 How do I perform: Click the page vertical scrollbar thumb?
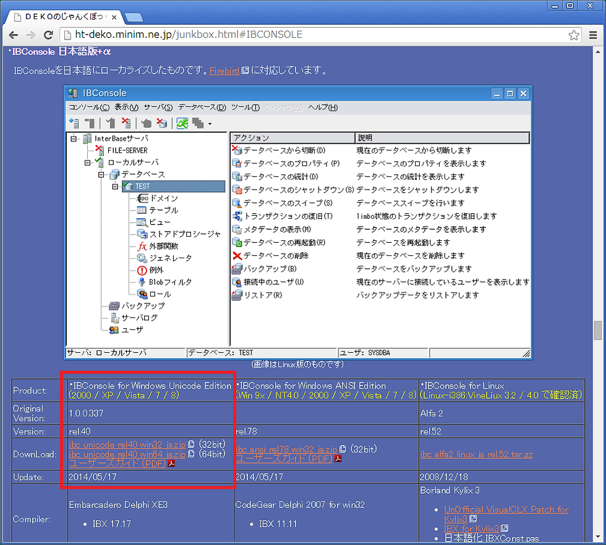click(598, 330)
